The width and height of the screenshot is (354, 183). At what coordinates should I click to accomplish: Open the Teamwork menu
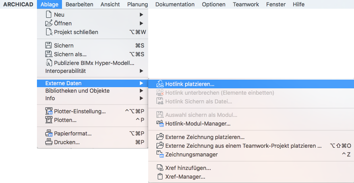[246, 4]
